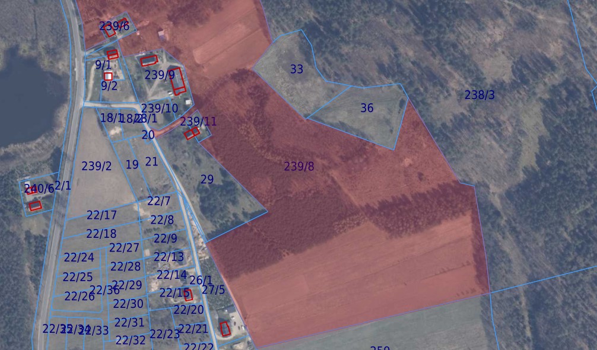Select parcel 239/11
This screenshot has height=350, width=597.
coord(199,122)
